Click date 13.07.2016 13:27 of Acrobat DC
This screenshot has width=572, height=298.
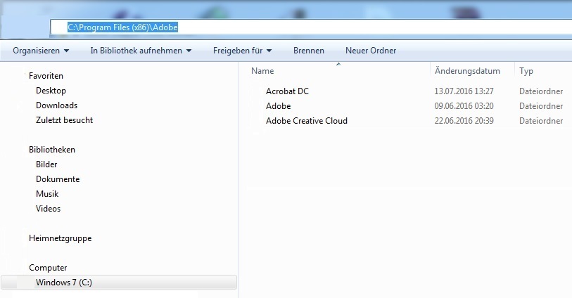[x=464, y=91]
